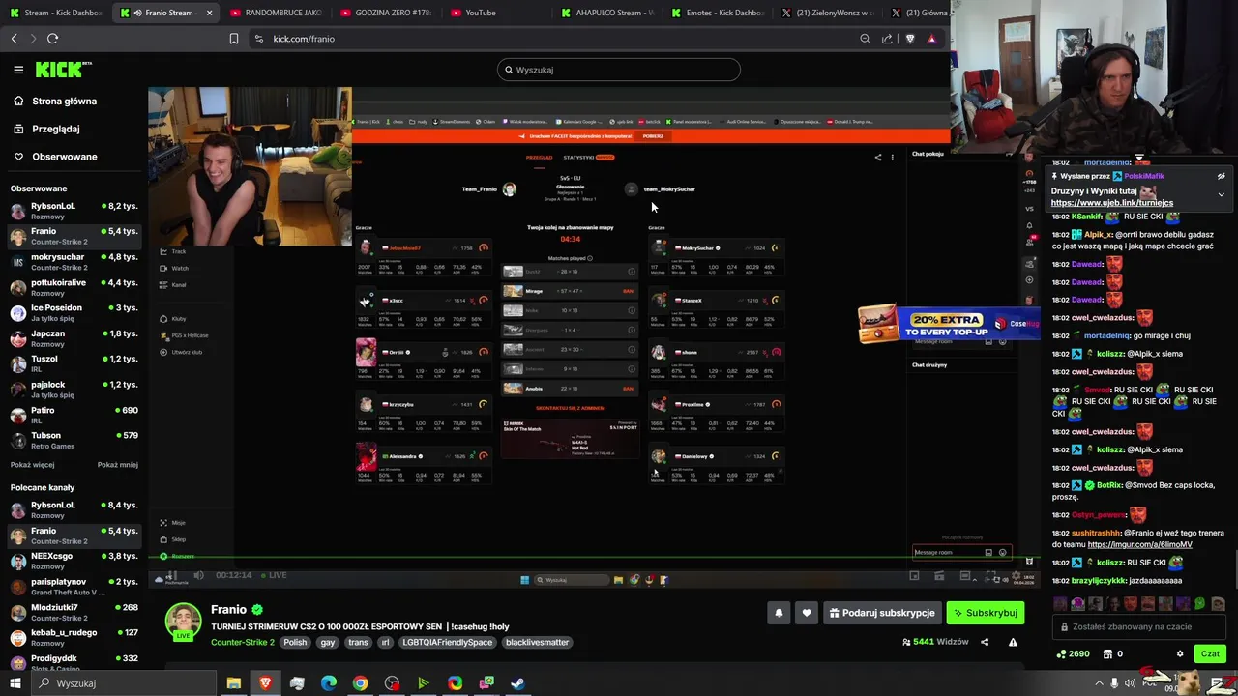Click browser back arrow
Screen dimensions: 1238x696
(14, 39)
